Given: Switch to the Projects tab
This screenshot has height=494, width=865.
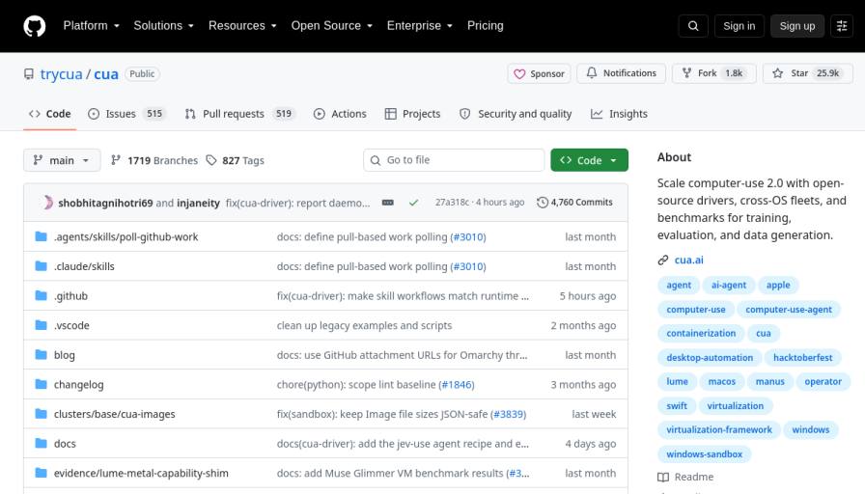Looking at the screenshot, I should [x=413, y=114].
